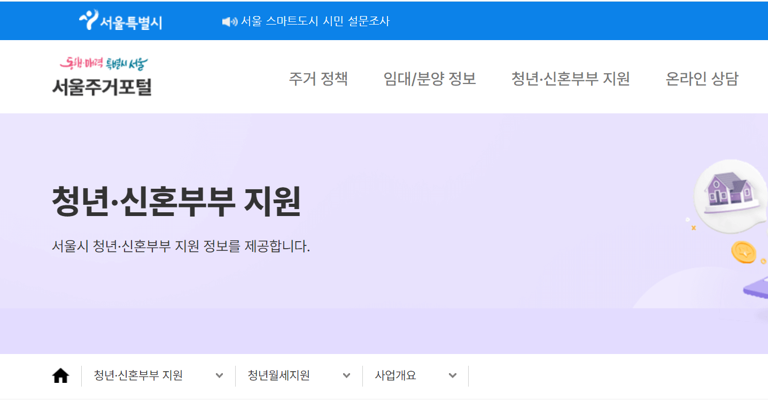Open the 주거 정책 menu
Screen dimensions: 768x408
319,79
